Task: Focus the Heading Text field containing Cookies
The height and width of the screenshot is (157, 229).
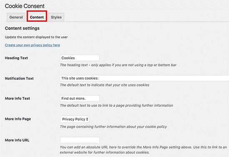Action: 80,58
